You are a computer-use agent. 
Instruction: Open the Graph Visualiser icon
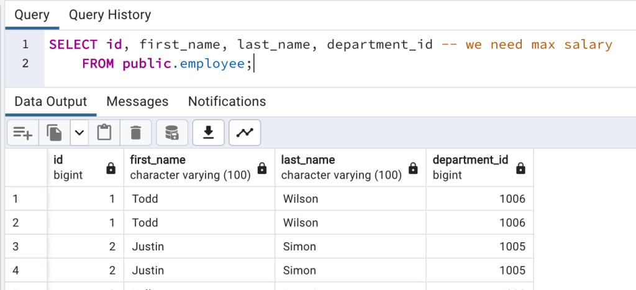pos(245,132)
